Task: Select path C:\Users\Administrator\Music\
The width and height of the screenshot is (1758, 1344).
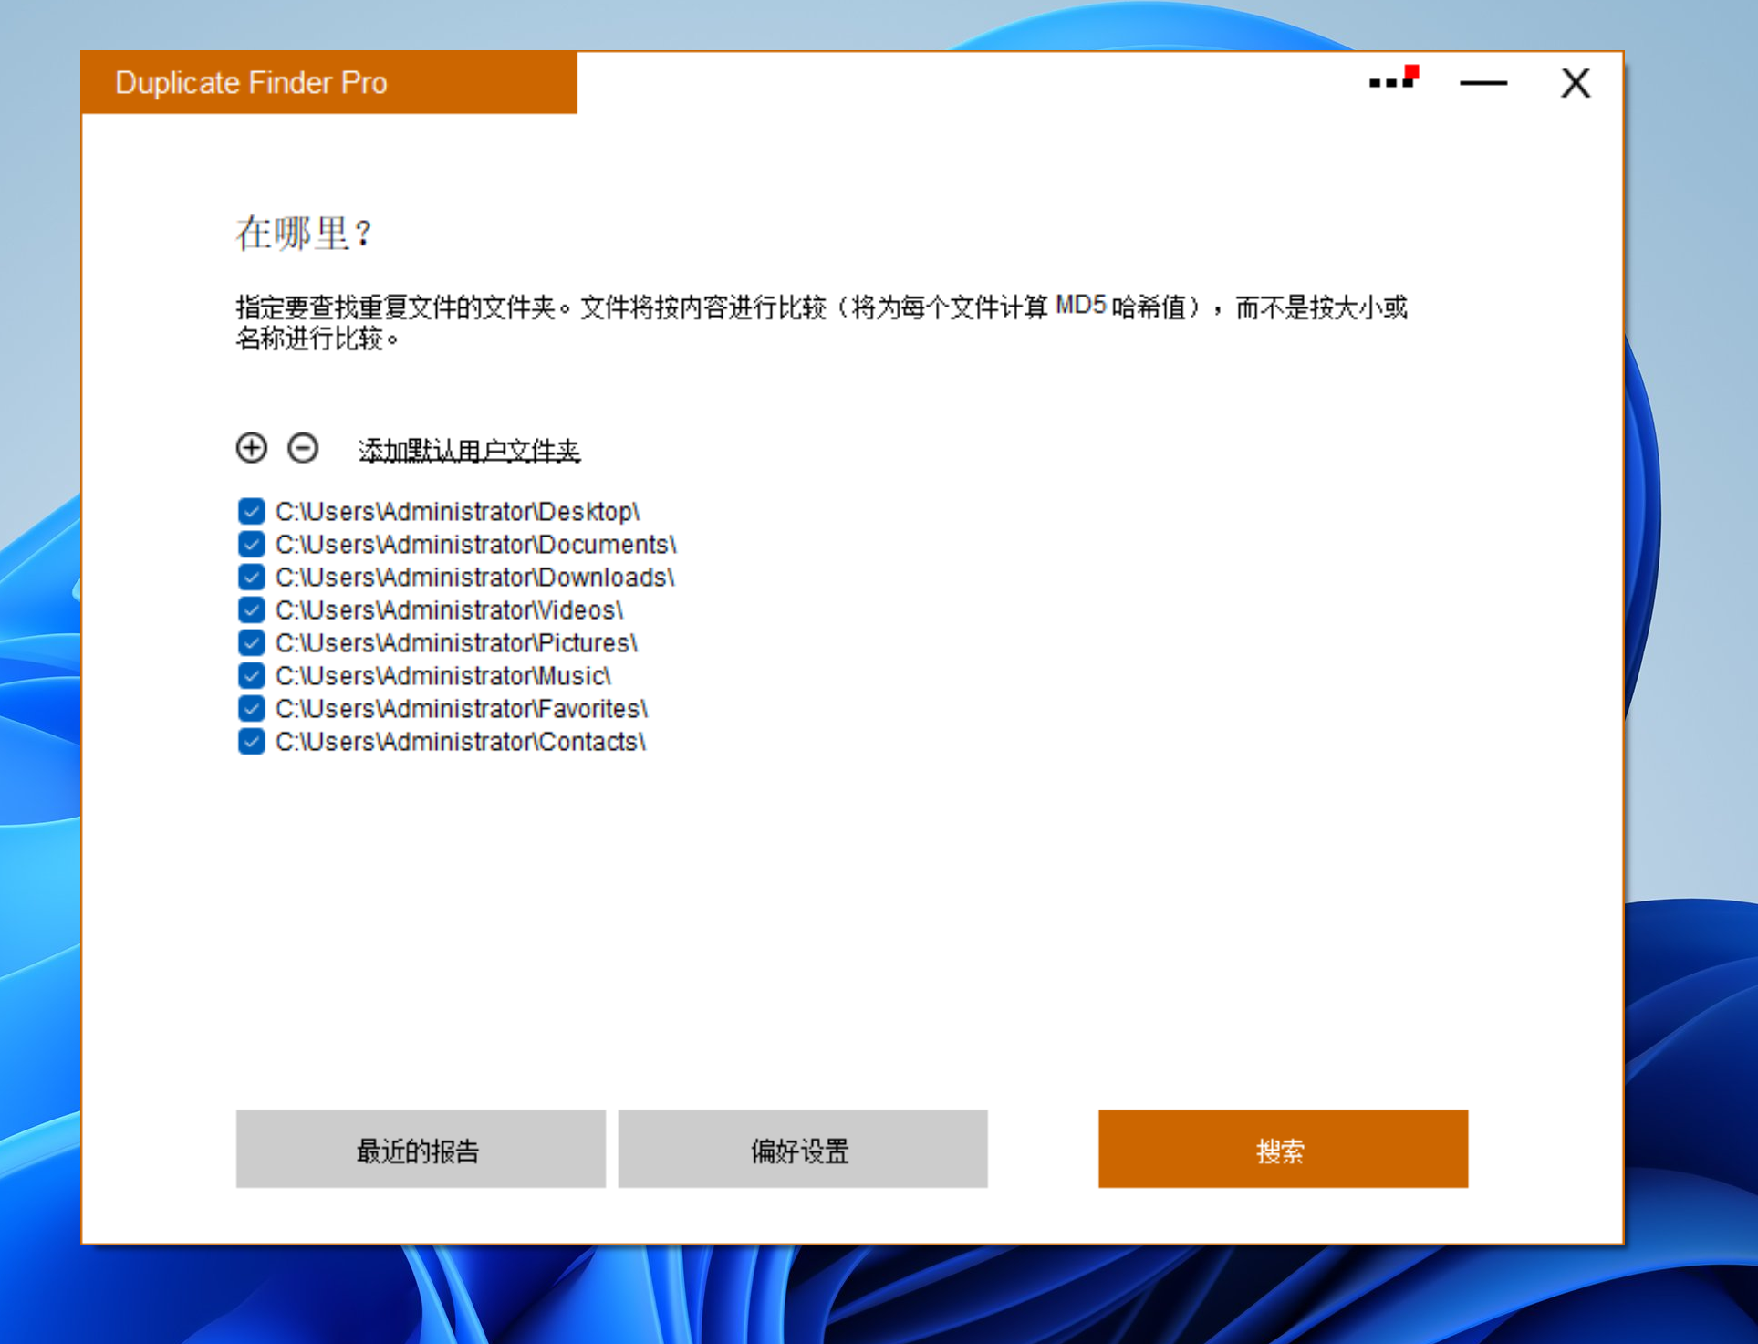Action: click(x=442, y=675)
